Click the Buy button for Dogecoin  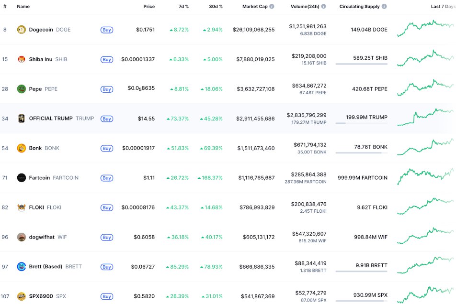[x=107, y=30]
